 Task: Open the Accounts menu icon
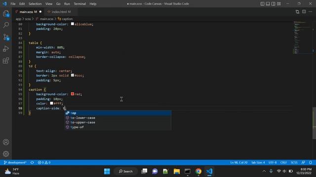6,142
